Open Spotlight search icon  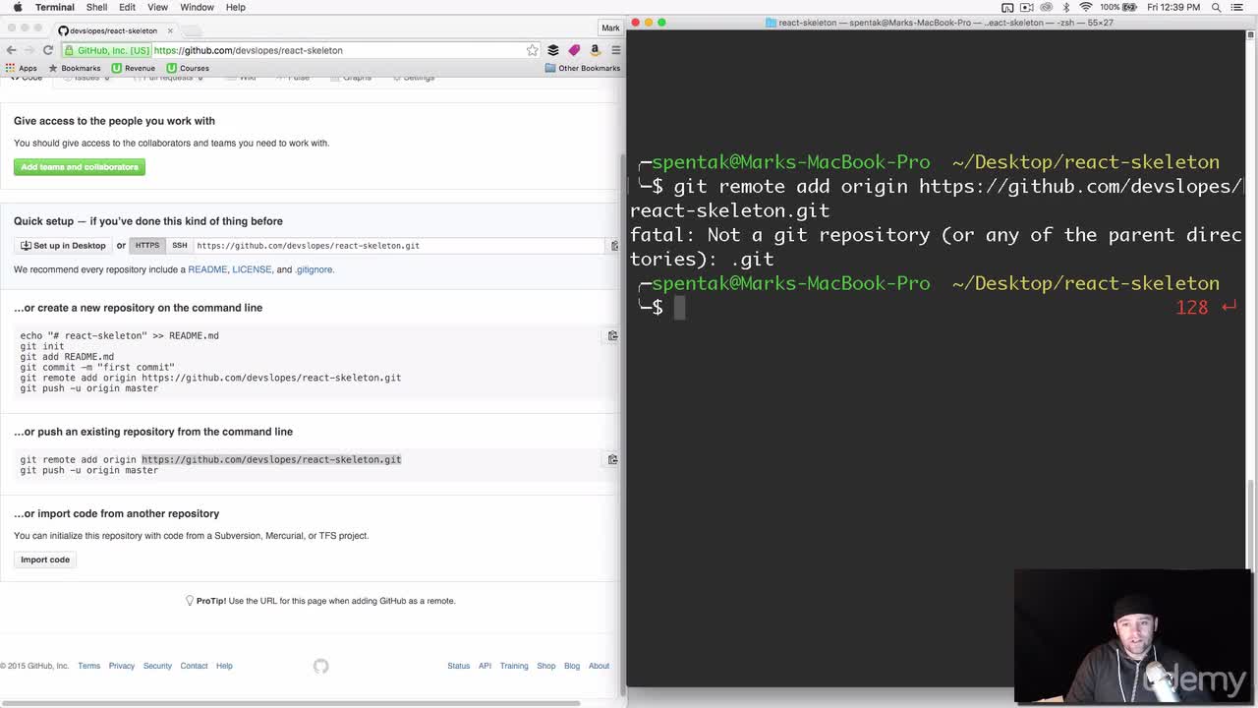(1217, 7)
